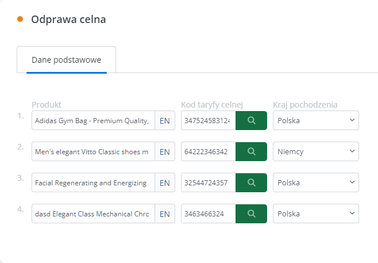Screen dimensions: 378x263
Task: Click EN language button for product 4
Action: 165,214
